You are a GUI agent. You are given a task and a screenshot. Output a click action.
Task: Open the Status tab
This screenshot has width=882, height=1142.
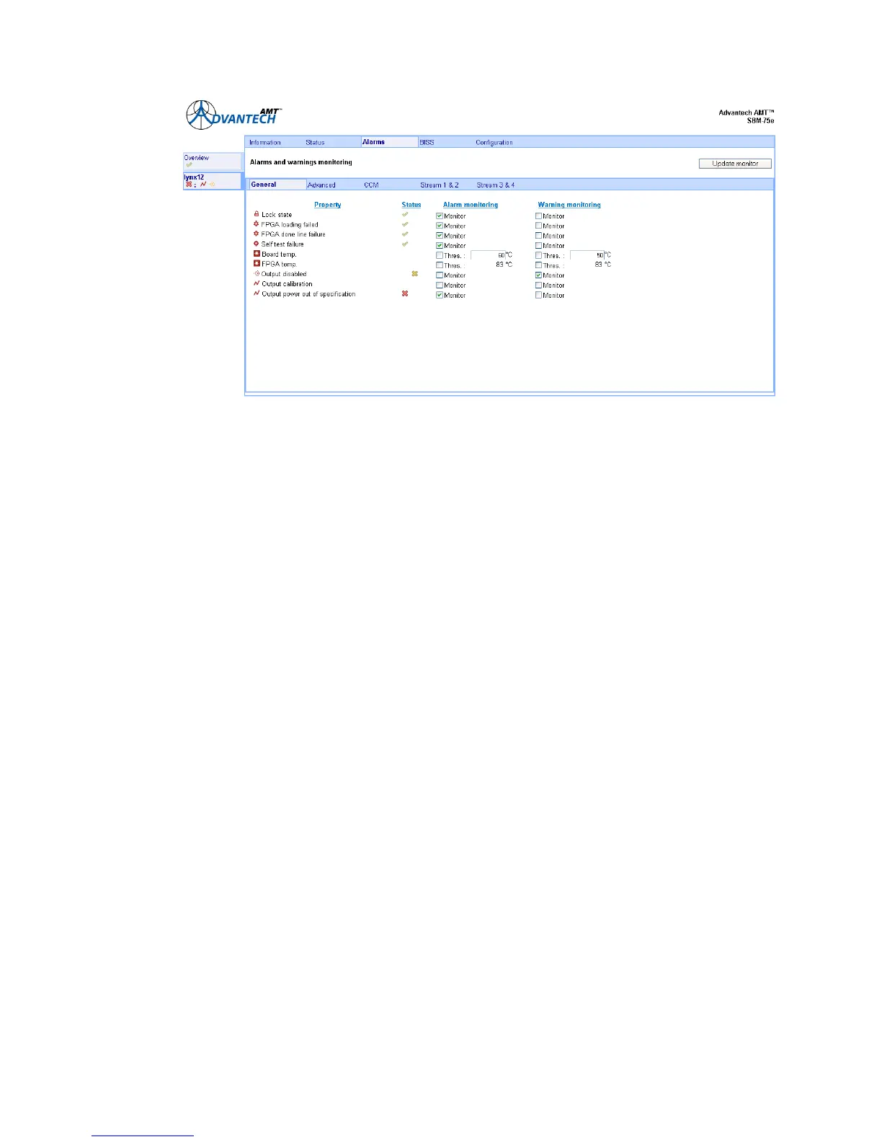pos(315,143)
